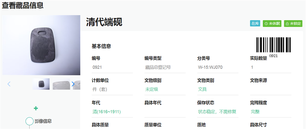Screen dimensions: 306x130
Task: Click the 文物类别 value 文具
Action: click(202, 90)
